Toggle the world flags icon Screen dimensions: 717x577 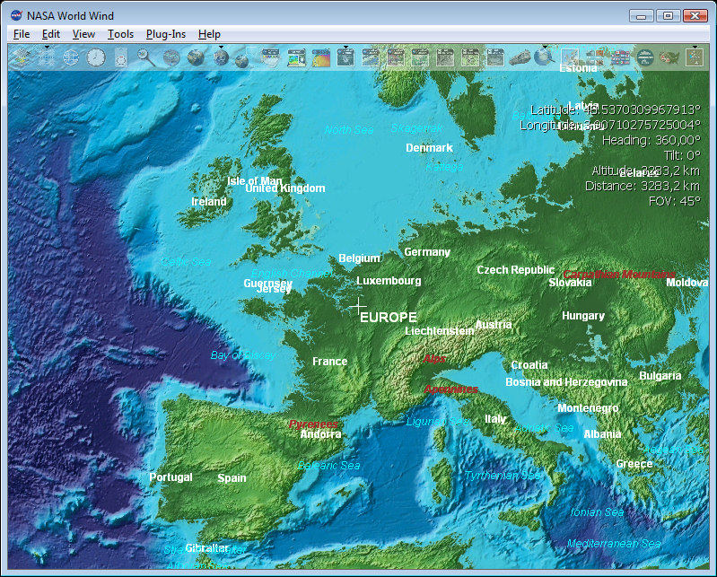click(x=620, y=57)
